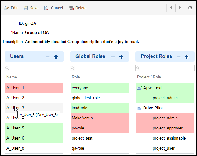Remove project role with minus icon
Viewport: 197px width, 156px height.
tap(178, 57)
